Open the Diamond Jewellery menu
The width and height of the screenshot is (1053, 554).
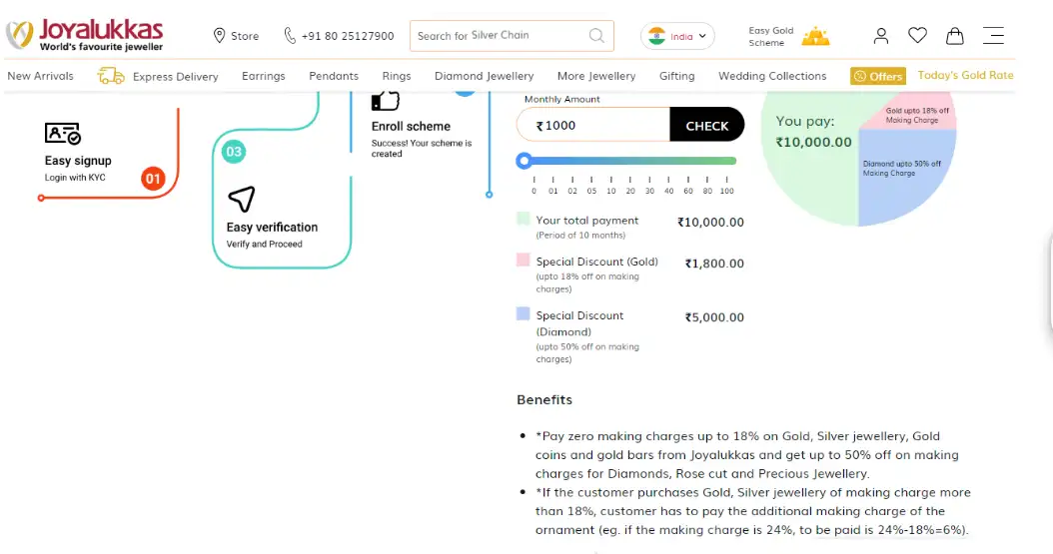(x=484, y=76)
